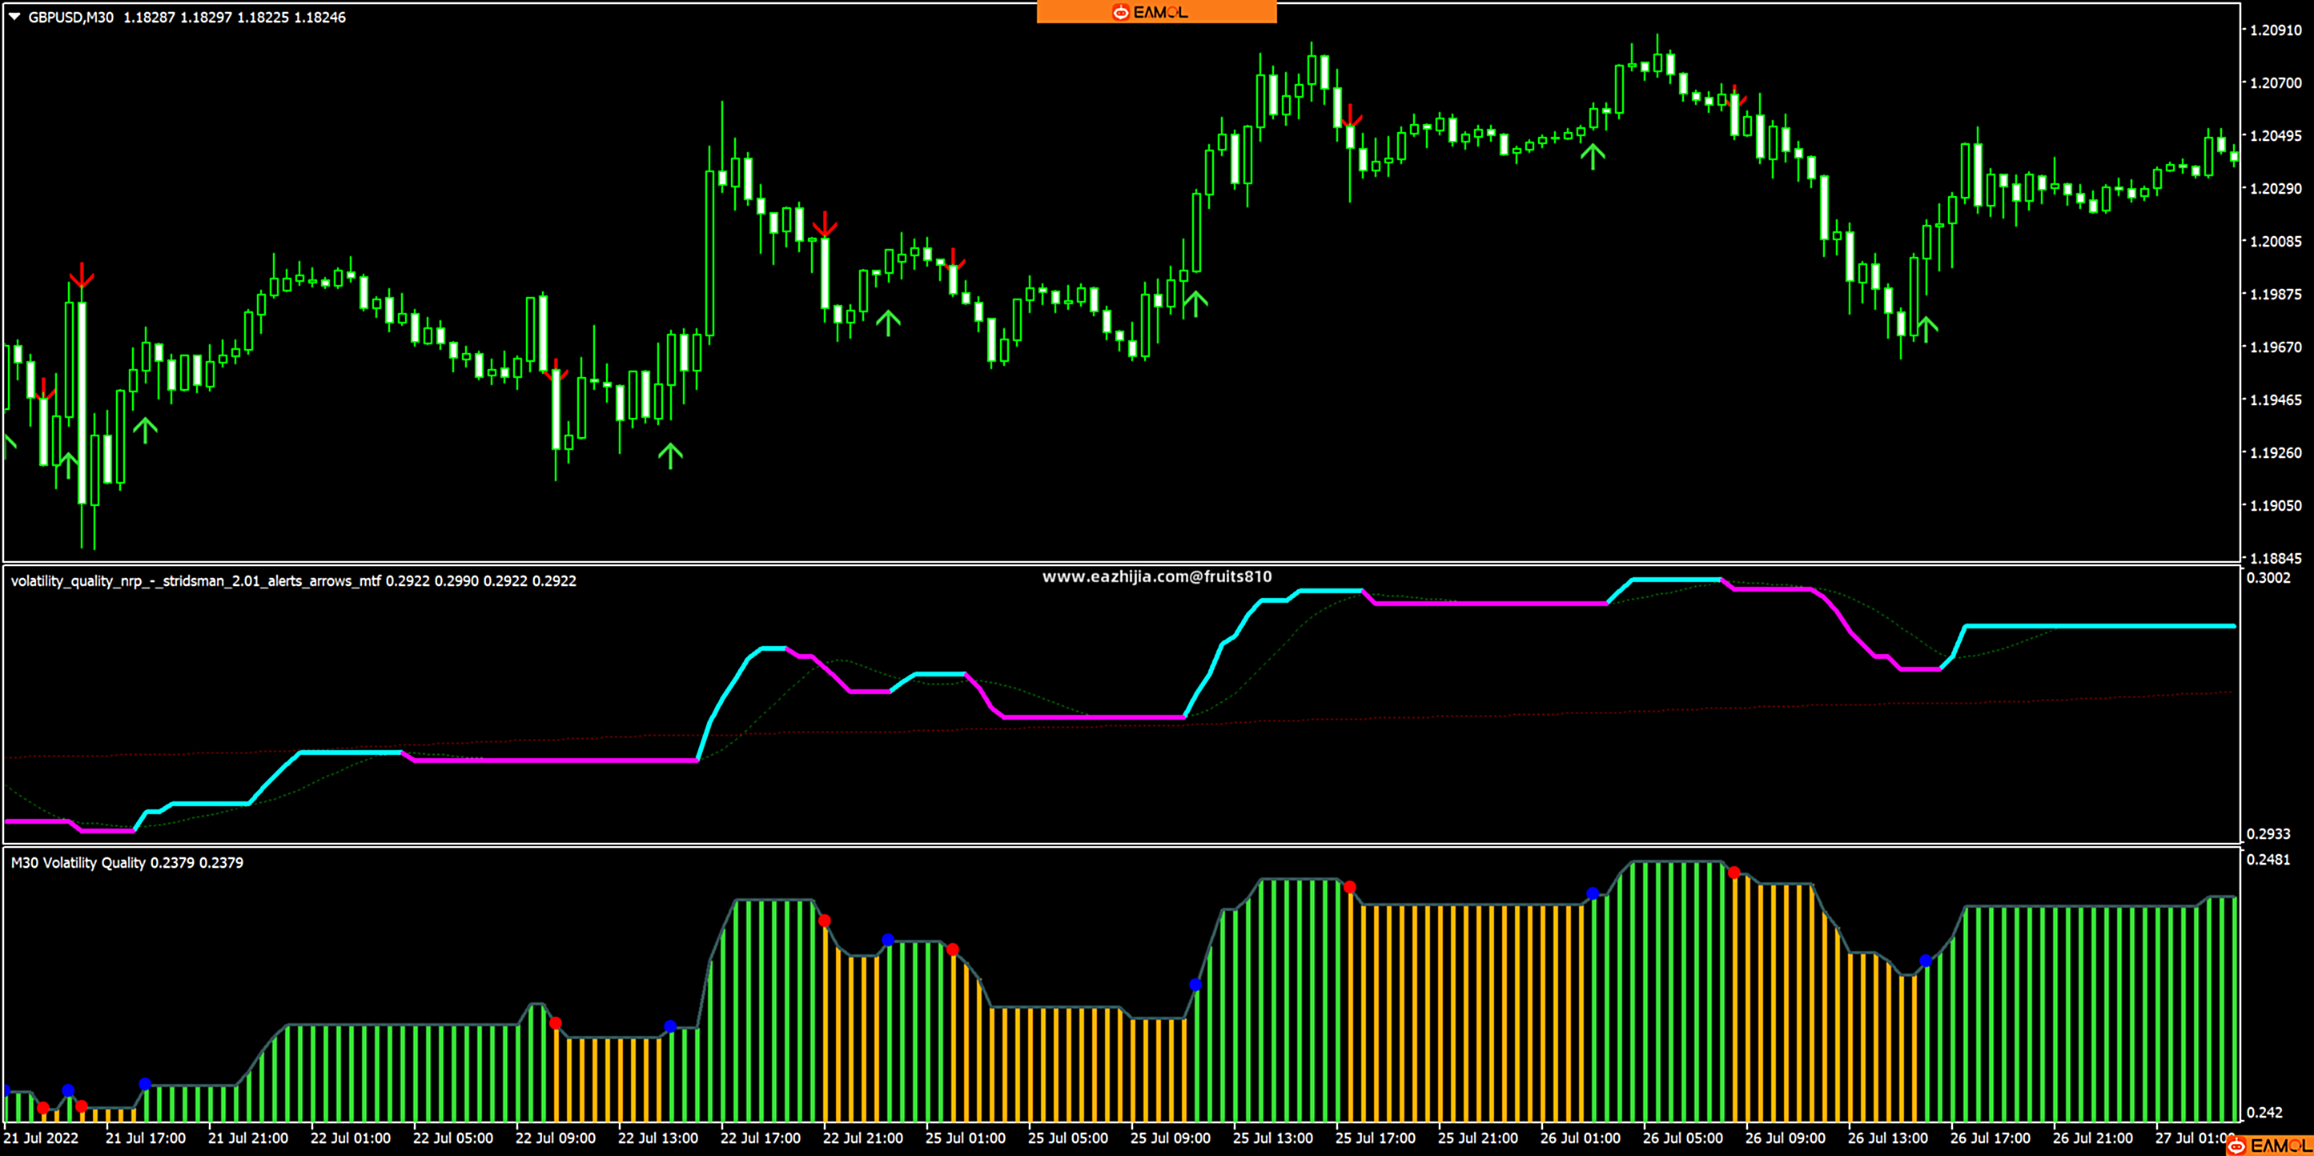Viewport: 2314px width, 1156px height.
Task: Click the blue dot near 25 Jul 11:30 in the histogram
Action: tap(1195, 985)
